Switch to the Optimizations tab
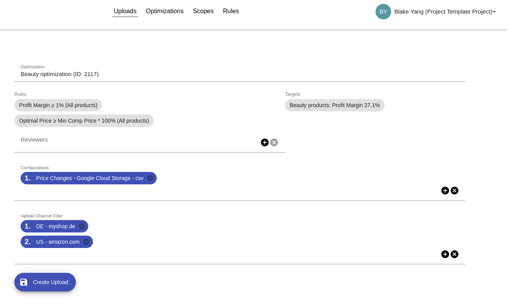Viewport: 507px width, 300px height. point(164,11)
